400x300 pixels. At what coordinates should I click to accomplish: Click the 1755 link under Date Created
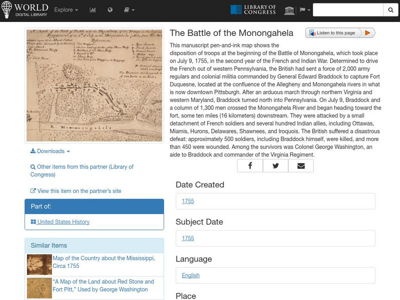(188, 201)
